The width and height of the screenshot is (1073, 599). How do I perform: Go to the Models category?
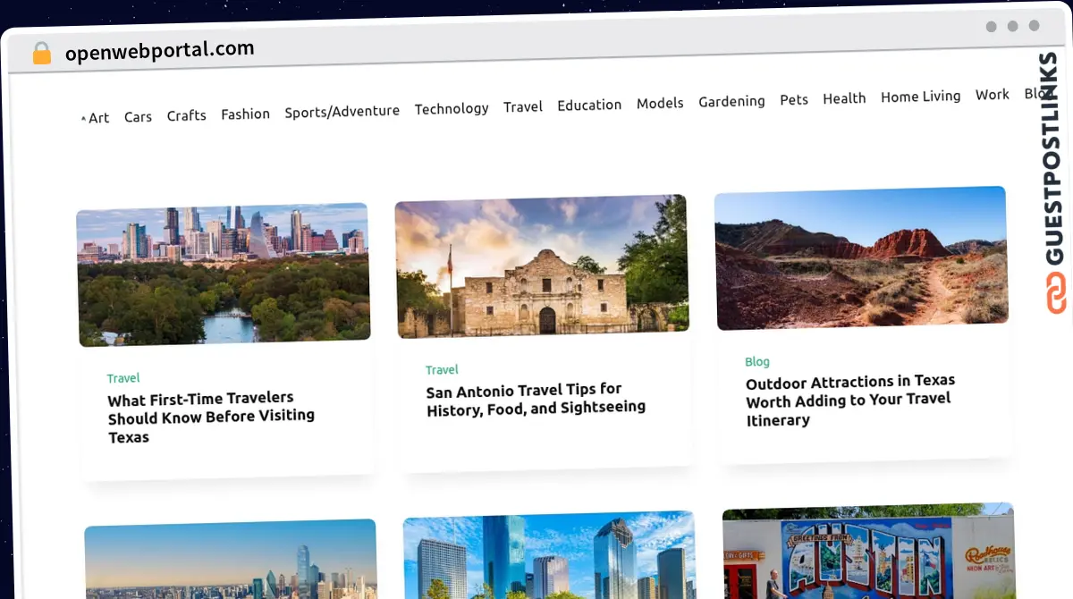click(660, 103)
